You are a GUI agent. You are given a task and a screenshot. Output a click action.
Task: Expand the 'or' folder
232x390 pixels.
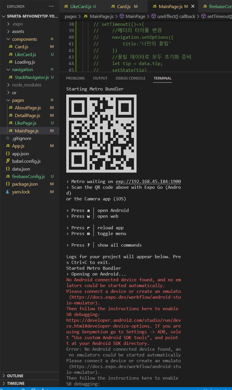pos(30,93)
